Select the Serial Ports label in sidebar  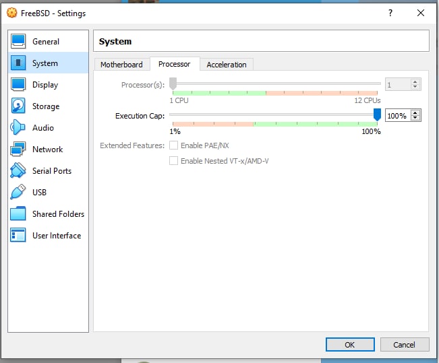point(52,171)
